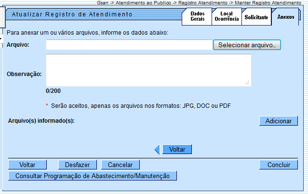Click the Adicionar button
The image size is (308, 194).
(x=278, y=121)
